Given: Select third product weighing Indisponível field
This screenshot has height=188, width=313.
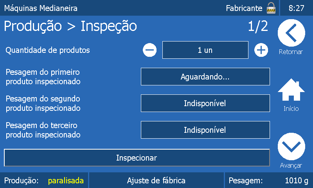Looking at the screenshot, I should point(205,130).
